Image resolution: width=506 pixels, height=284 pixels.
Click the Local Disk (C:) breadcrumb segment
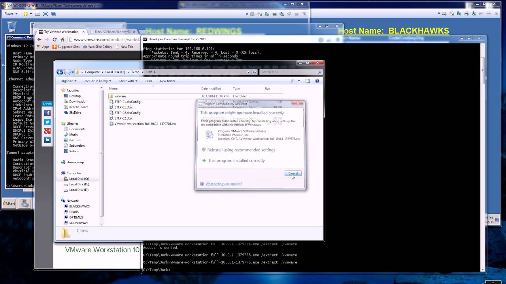click(115, 72)
